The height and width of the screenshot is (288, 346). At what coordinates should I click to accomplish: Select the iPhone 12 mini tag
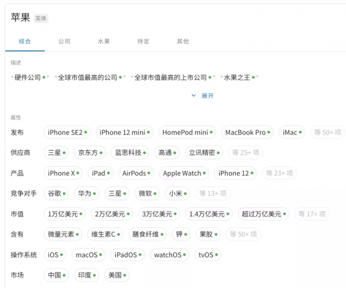(x=125, y=132)
